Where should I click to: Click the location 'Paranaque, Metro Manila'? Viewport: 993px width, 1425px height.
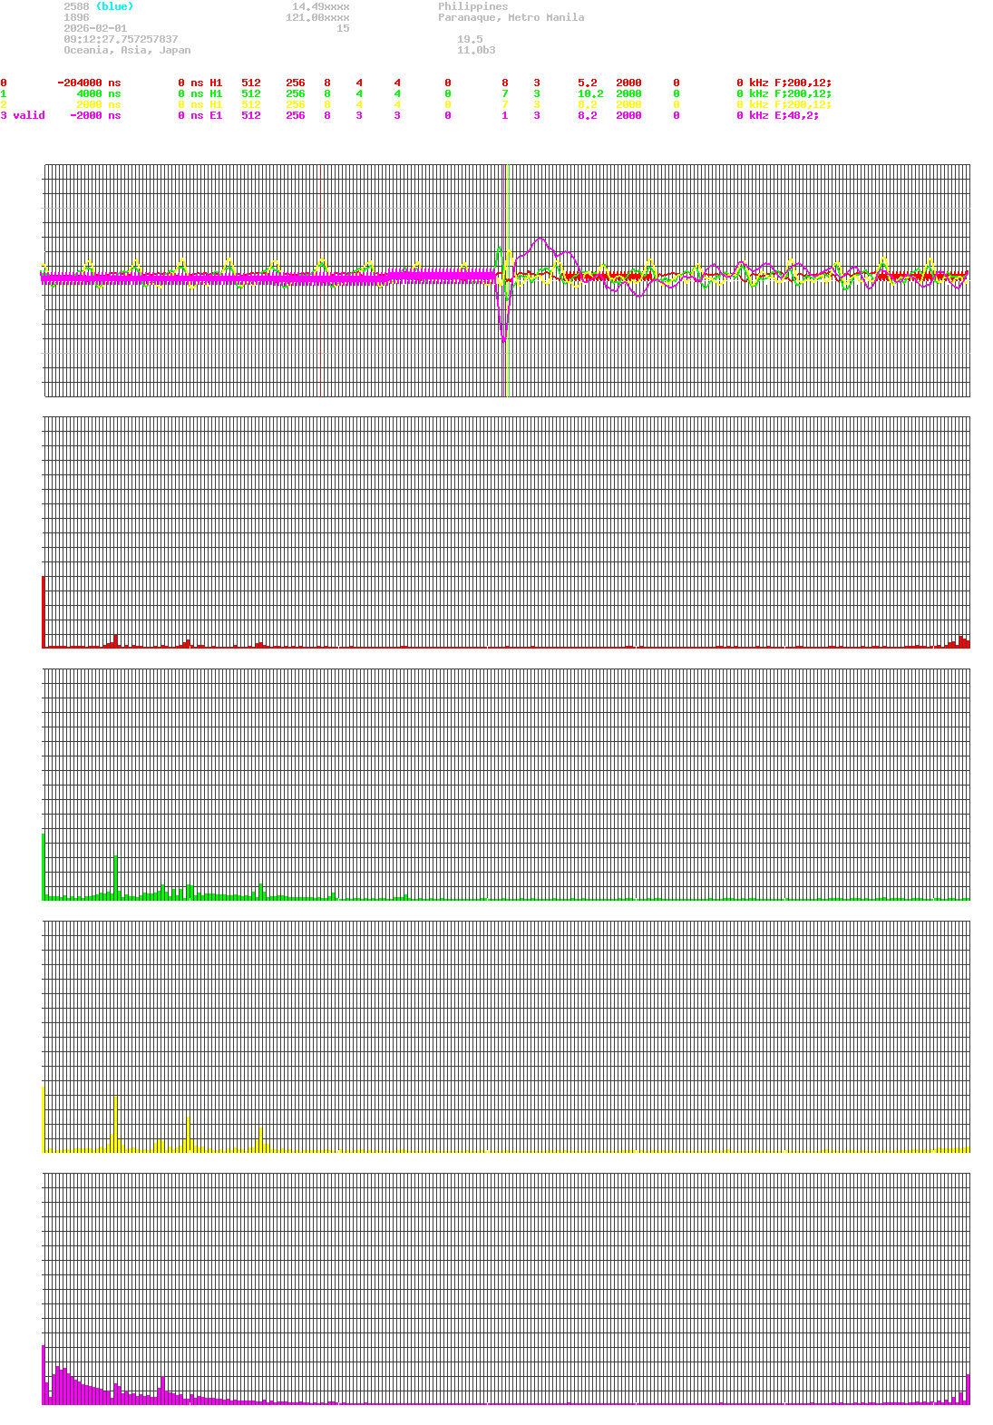click(511, 17)
